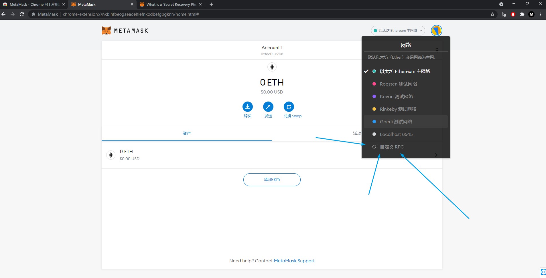Image resolution: width=546 pixels, height=278 pixels.
Task: Switch to the 活动 tab
Action: [357, 134]
